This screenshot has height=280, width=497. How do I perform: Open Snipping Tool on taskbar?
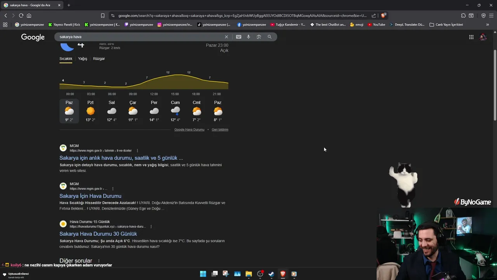pos(226,274)
